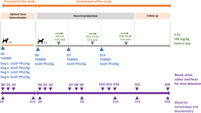Click the dog icon labeled x4

5,40
